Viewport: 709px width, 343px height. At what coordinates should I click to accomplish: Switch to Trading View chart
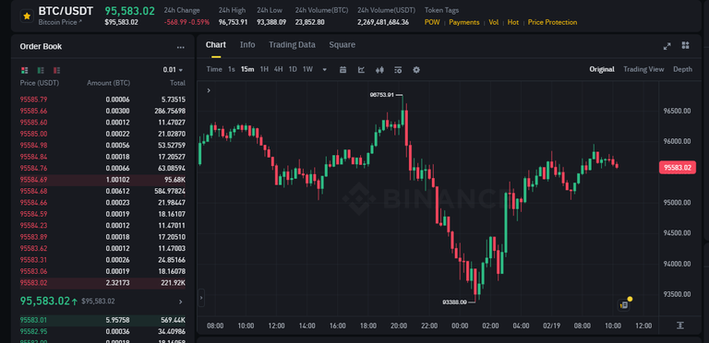(x=643, y=69)
